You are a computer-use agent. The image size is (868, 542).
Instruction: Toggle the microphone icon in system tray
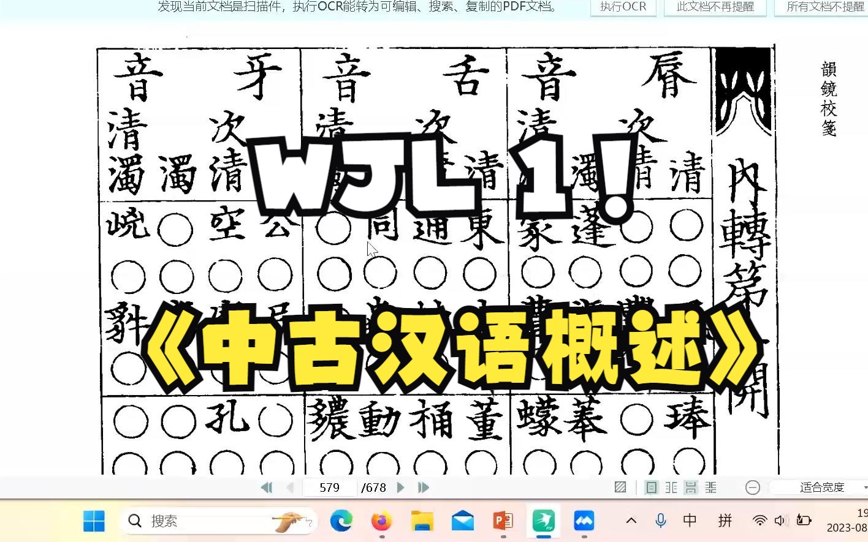click(x=661, y=521)
